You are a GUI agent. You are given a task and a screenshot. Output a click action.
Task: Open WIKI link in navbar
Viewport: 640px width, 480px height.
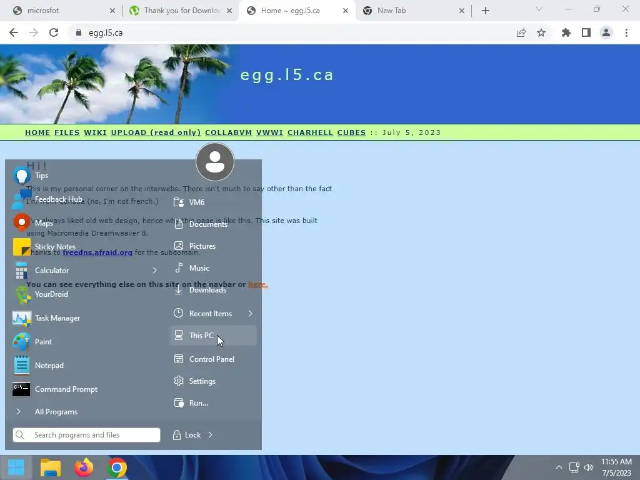[x=95, y=132]
